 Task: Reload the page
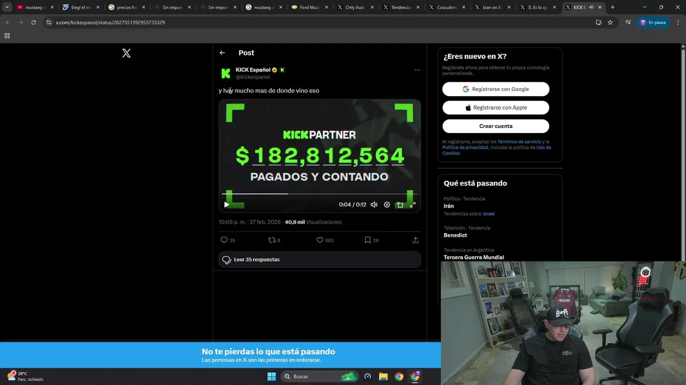pos(33,22)
